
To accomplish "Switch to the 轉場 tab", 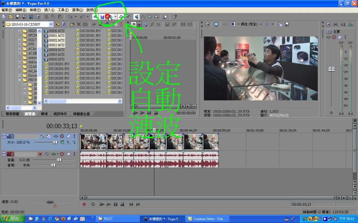I will pos(44,114).
